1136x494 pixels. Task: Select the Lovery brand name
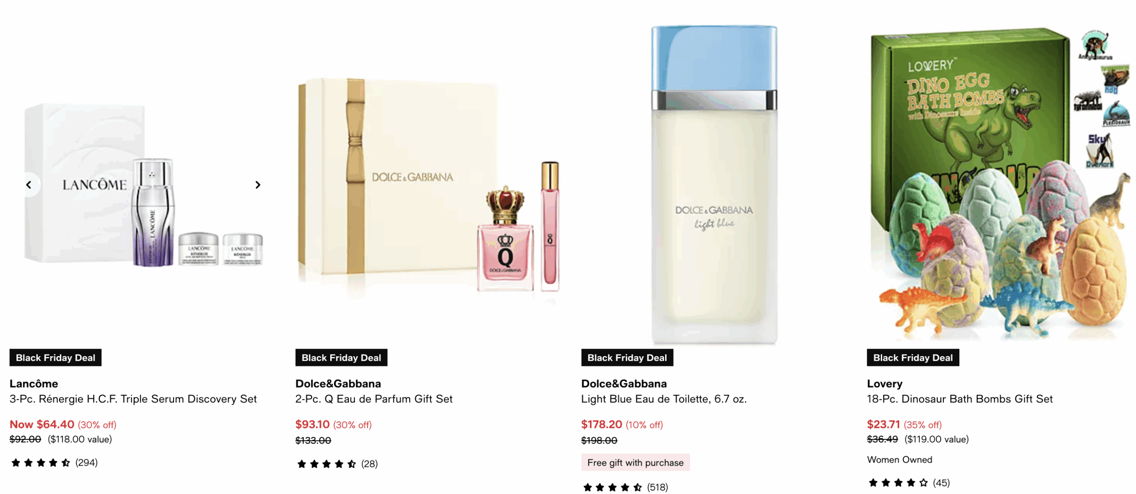point(884,383)
